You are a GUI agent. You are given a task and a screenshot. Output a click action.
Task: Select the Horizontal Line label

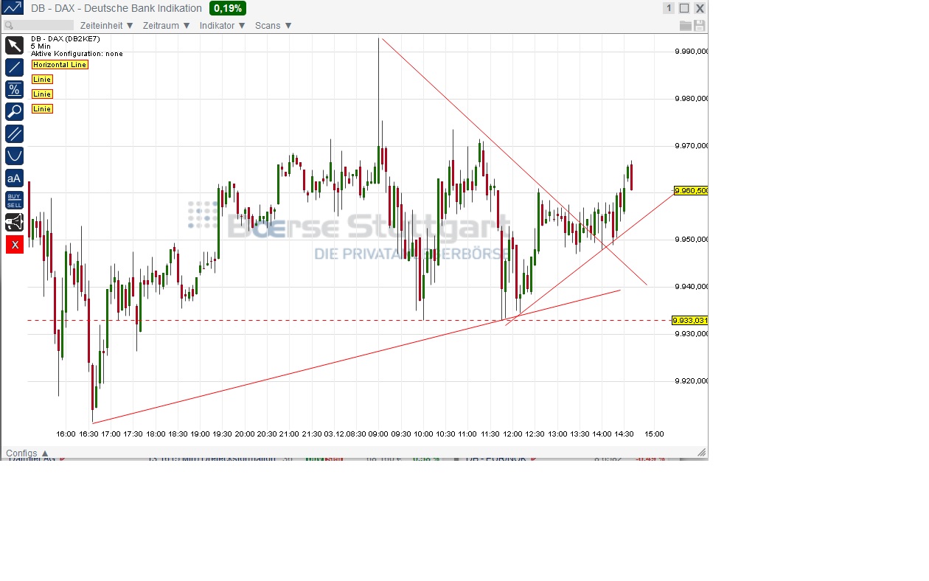tap(59, 64)
